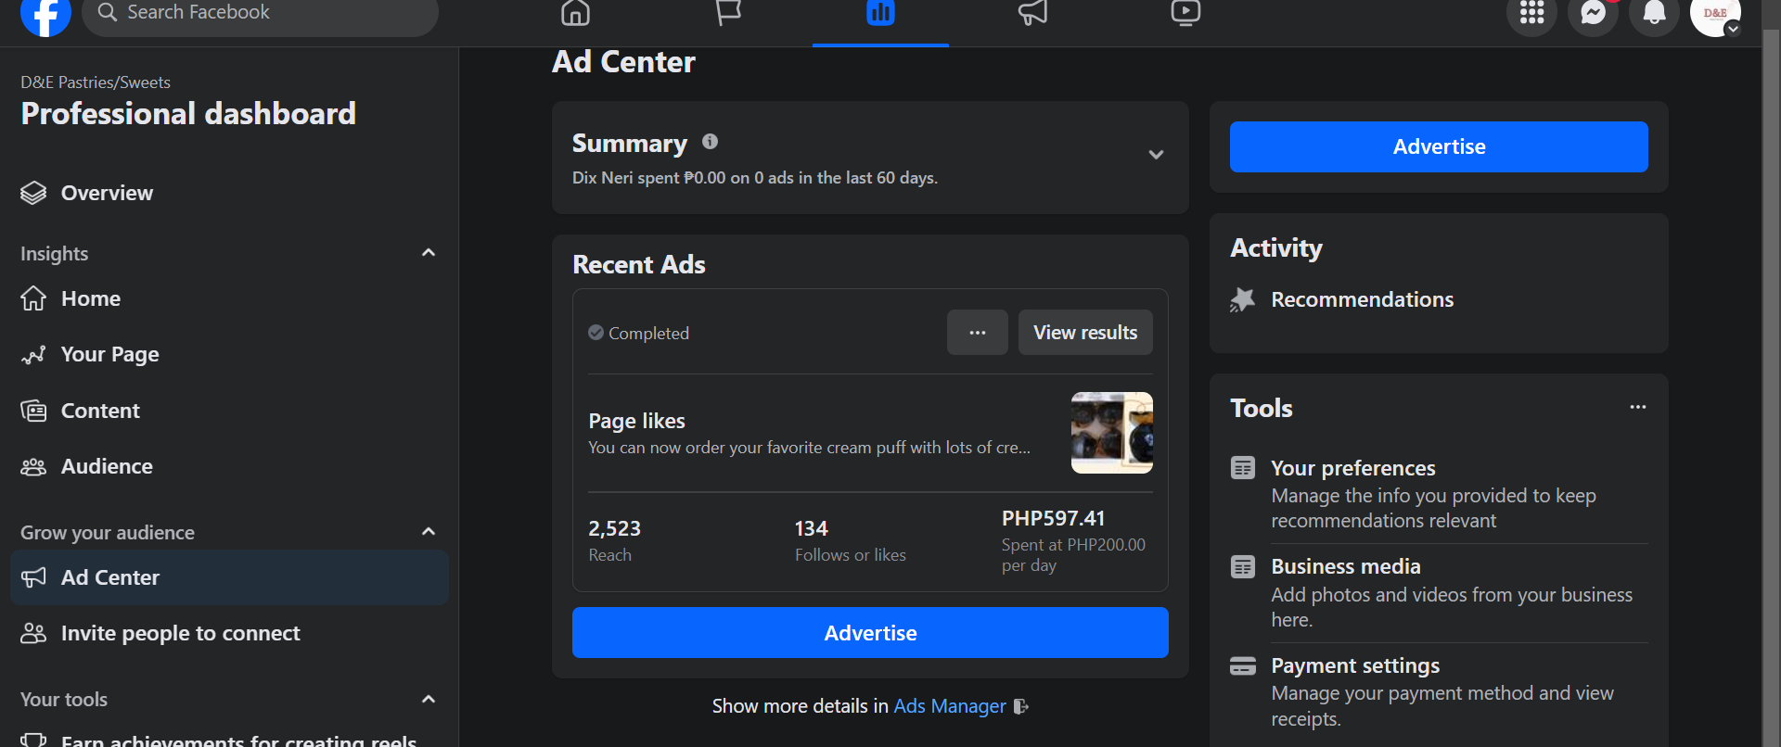Open Business media tool

point(1439,593)
